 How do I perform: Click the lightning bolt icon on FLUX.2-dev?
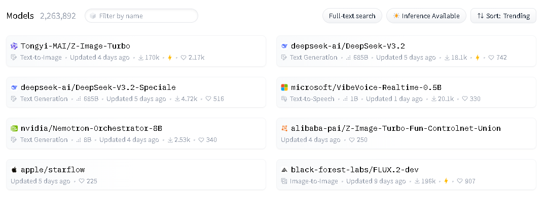pyautogui.click(x=446, y=181)
